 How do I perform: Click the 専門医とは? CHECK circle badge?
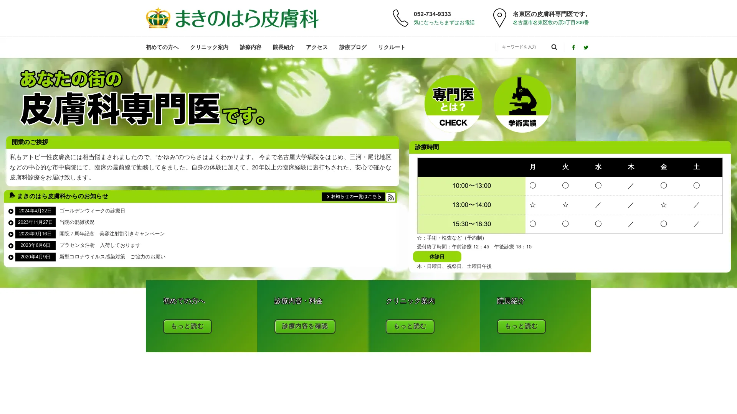pyautogui.click(x=453, y=104)
